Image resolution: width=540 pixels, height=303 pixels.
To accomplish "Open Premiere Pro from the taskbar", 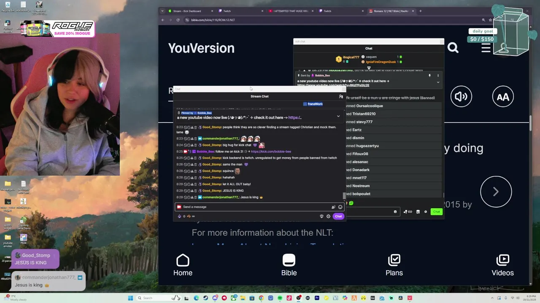I will click(317, 298).
